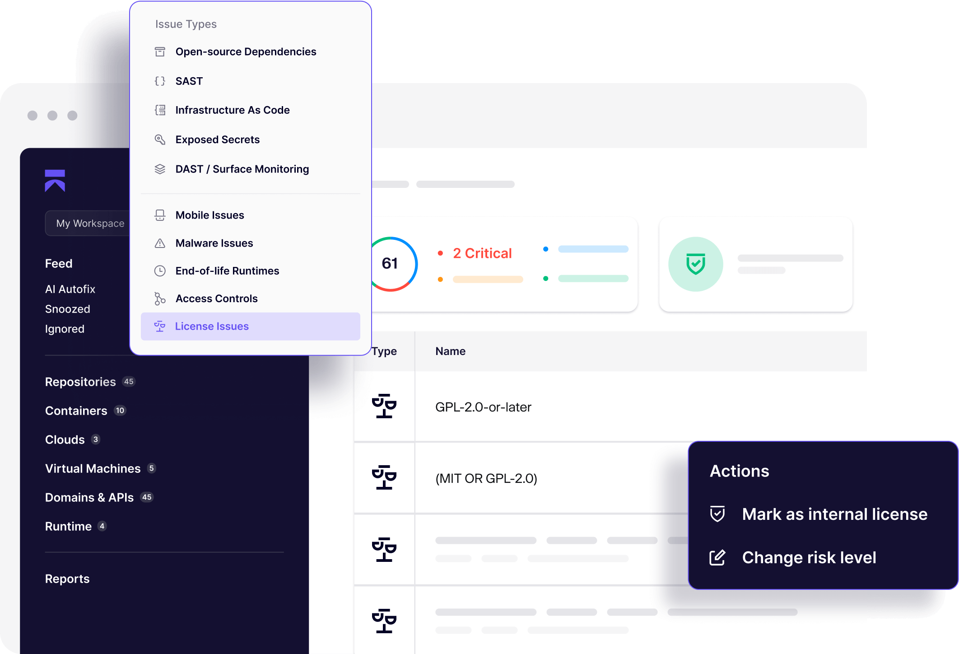959x654 pixels.
Task: Choose Infrastructure As Code issue type
Action: pos(232,110)
